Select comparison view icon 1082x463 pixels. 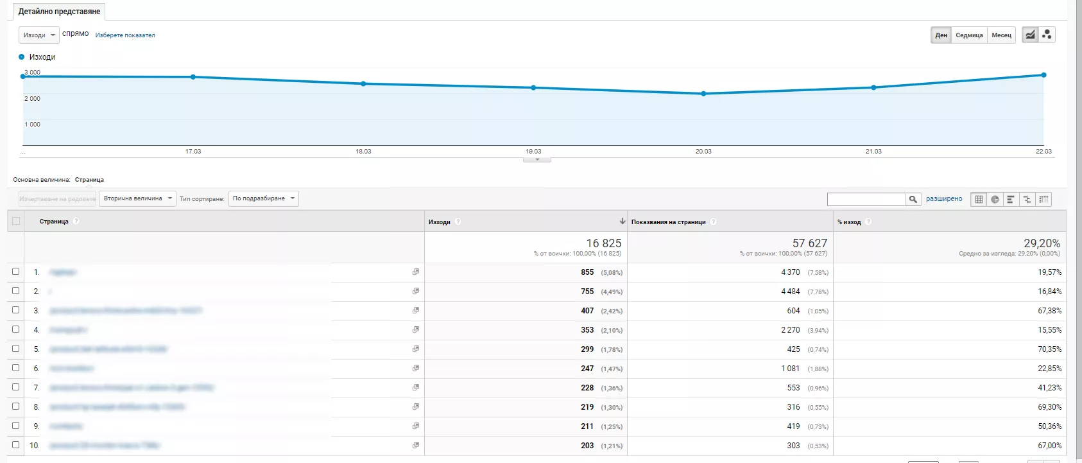(1027, 199)
